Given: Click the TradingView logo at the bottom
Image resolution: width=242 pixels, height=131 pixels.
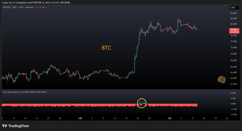Looking at the screenshot, I should (16, 126).
